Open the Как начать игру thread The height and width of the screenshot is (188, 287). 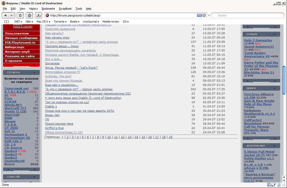(57, 37)
